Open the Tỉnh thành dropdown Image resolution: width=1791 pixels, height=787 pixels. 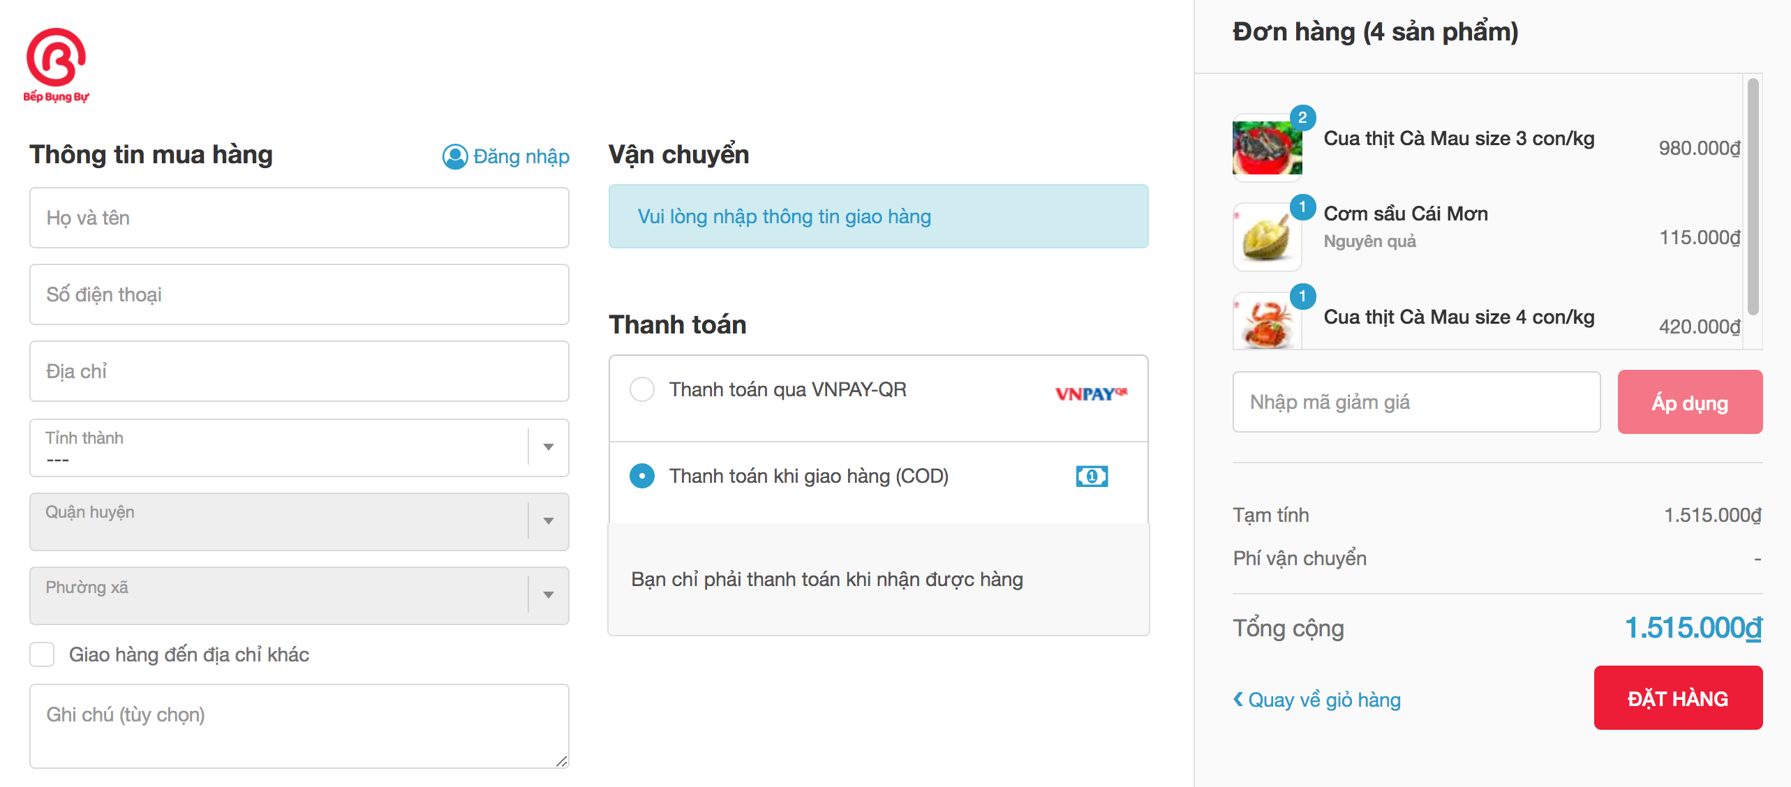pos(299,447)
